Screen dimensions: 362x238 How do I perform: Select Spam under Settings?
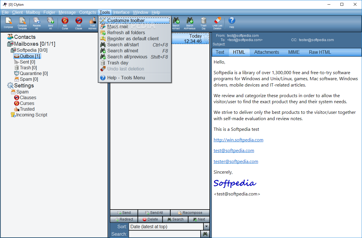[20, 92]
